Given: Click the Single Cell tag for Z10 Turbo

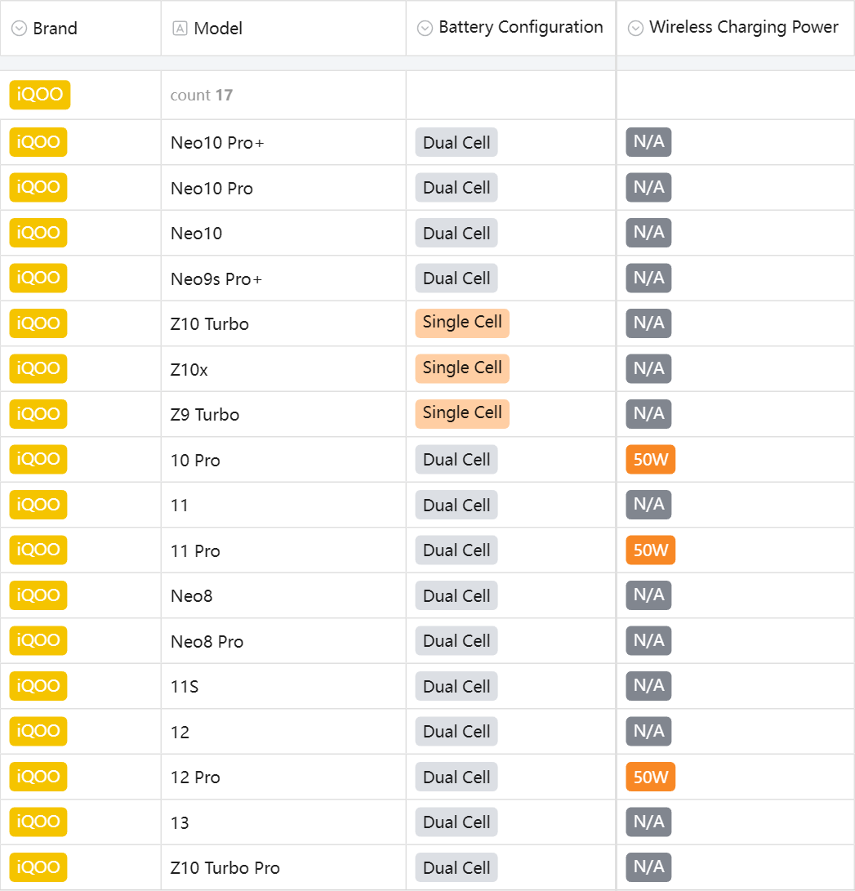Looking at the screenshot, I should (x=462, y=323).
